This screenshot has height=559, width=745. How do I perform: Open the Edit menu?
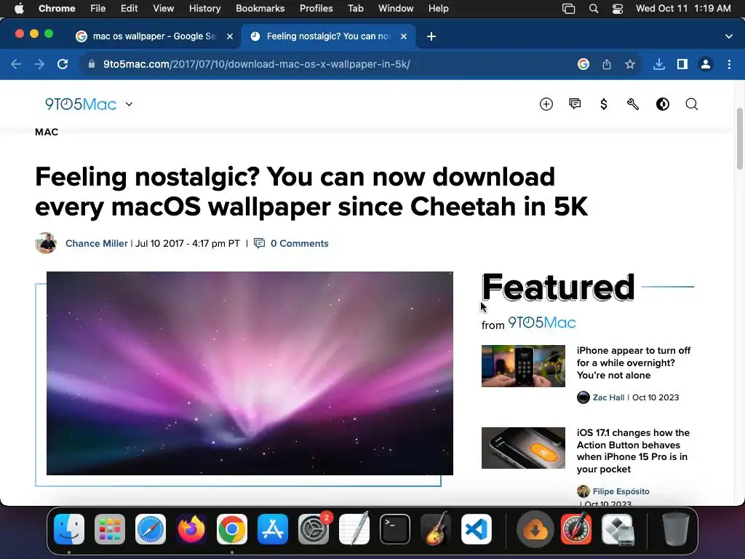129,9
